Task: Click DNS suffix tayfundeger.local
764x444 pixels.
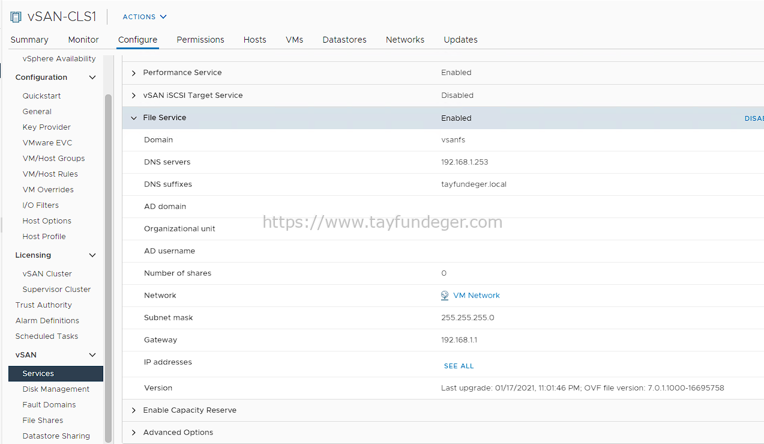Action: (x=474, y=184)
